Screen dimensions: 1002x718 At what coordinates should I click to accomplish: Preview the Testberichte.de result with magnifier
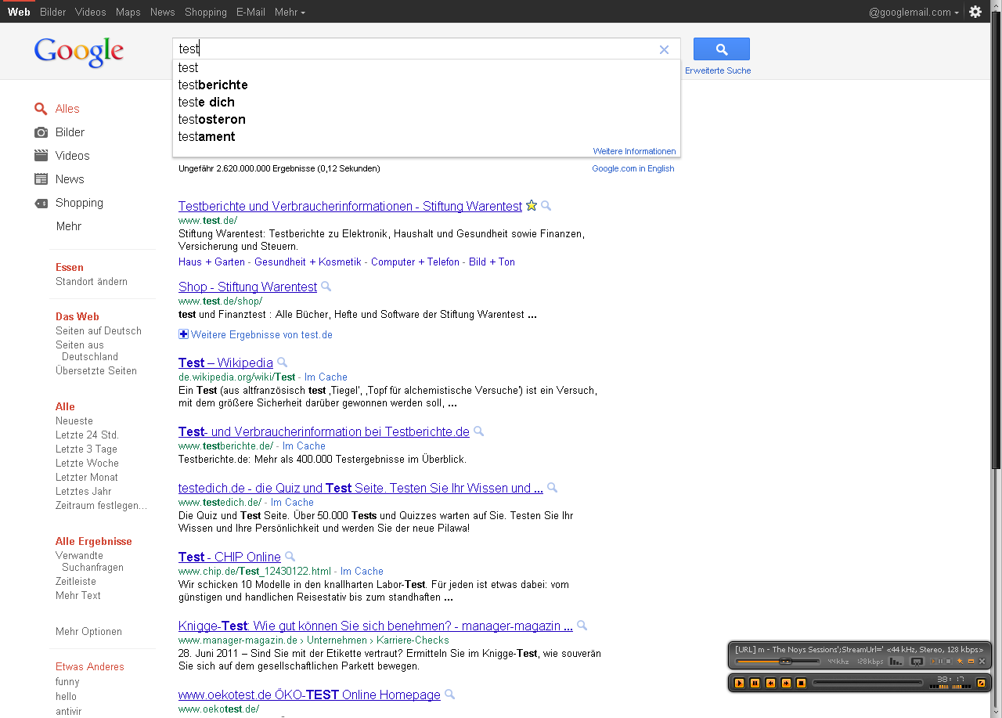point(479,431)
